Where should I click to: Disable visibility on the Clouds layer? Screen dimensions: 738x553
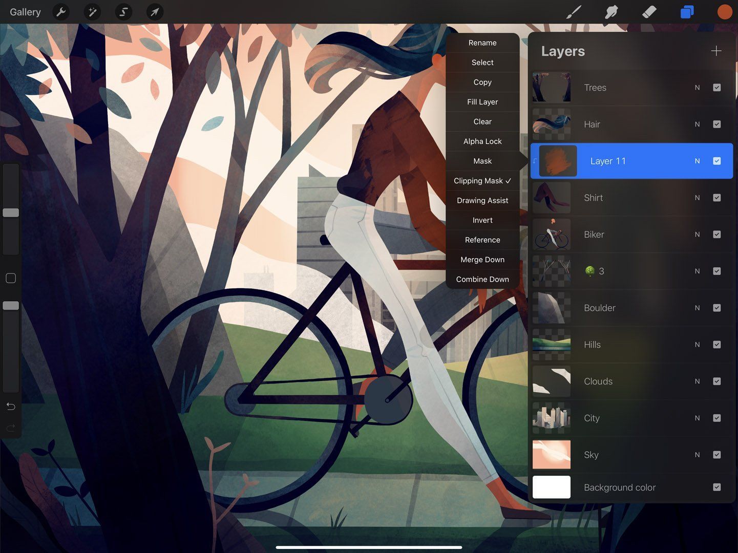[716, 381]
